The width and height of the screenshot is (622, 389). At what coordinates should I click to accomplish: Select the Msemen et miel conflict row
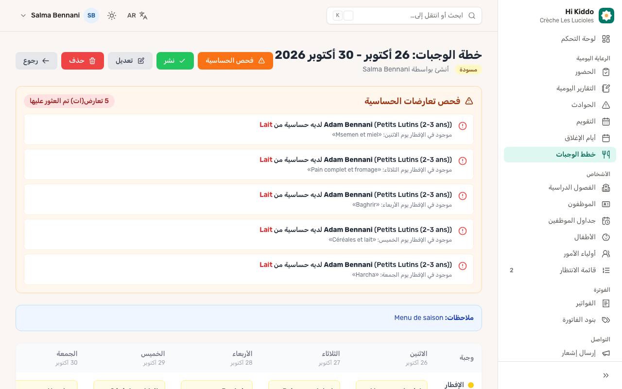(x=249, y=129)
